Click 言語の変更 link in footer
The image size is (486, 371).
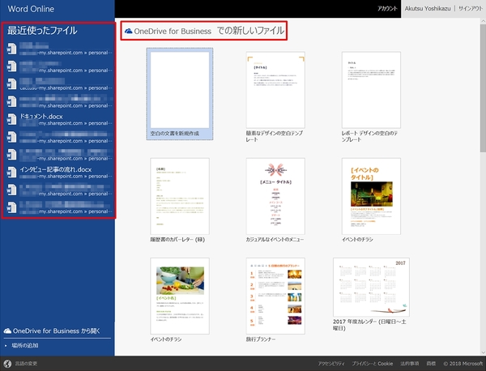26,364
